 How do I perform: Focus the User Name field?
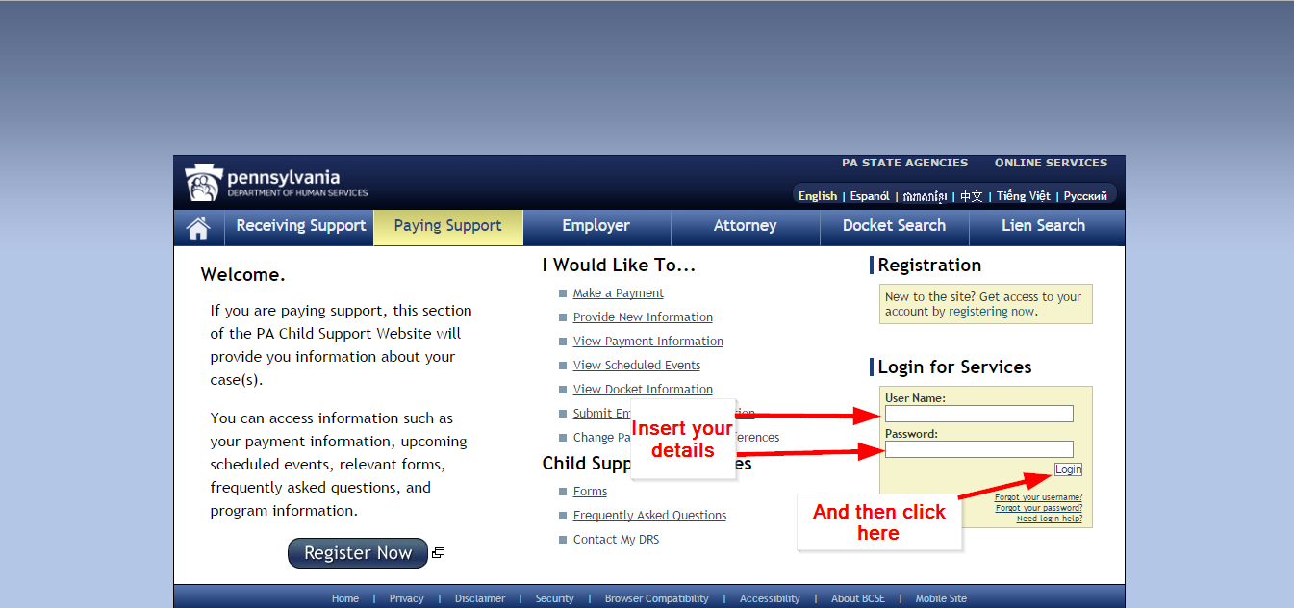(979, 414)
